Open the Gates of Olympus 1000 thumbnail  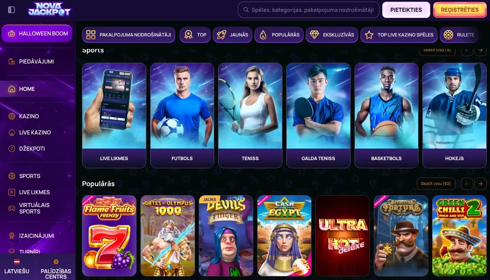[167, 235]
